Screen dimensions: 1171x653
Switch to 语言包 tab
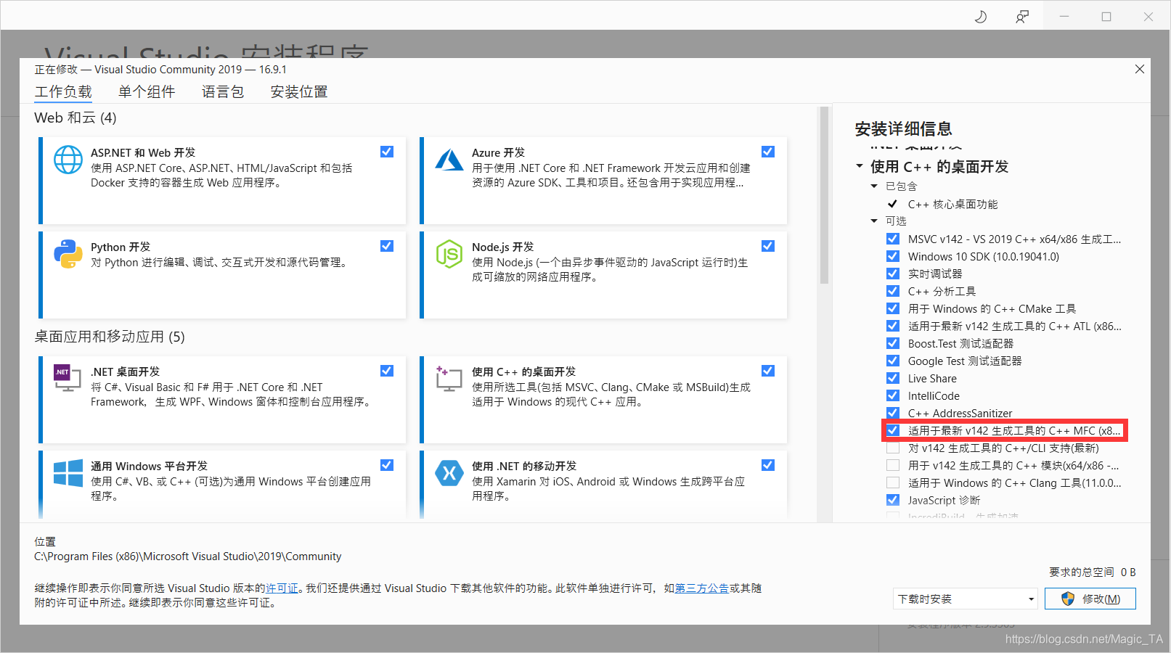(223, 91)
